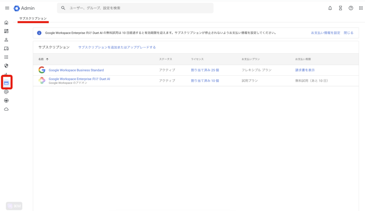Click the 試用プラン cell
365x211 pixels.
coord(250,81)
